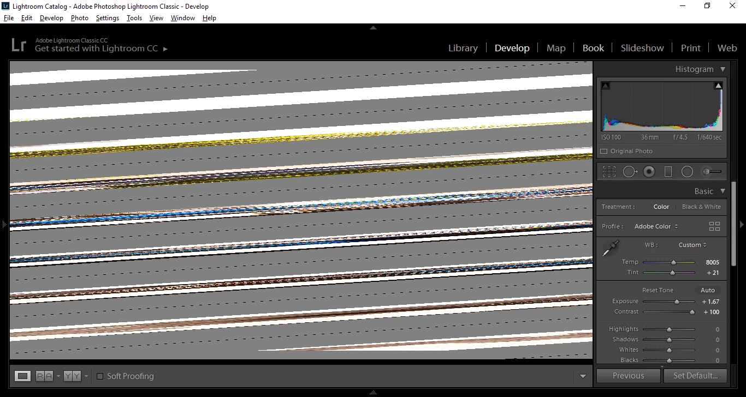This screenshot has height=397, width=746.
Task: Open the R A view options dropdown arrow
Action: tap(58, 376)
